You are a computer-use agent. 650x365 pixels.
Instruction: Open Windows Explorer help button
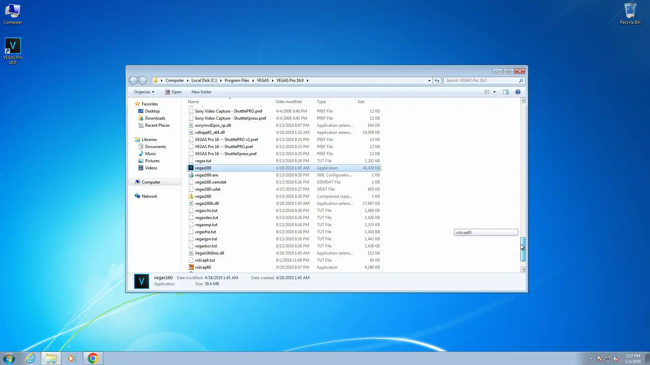point(518,92)
